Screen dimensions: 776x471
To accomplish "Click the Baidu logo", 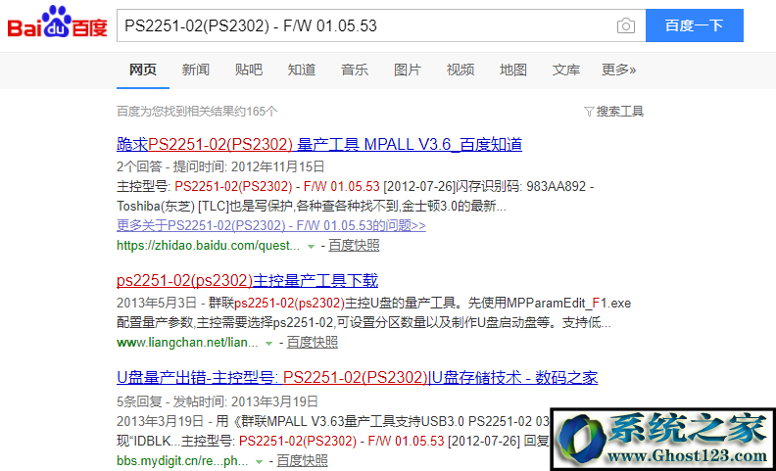I will 58,23.
